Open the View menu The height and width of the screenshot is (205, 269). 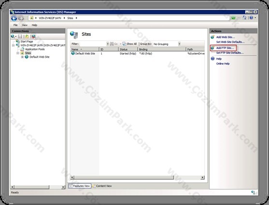25,25
